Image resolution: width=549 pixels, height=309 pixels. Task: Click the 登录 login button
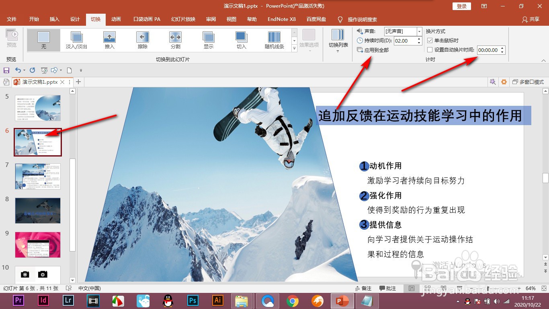pos(462,6)
